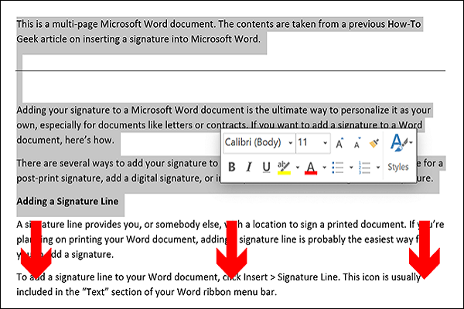Click the Increase Font Size icon

[339, 143]
